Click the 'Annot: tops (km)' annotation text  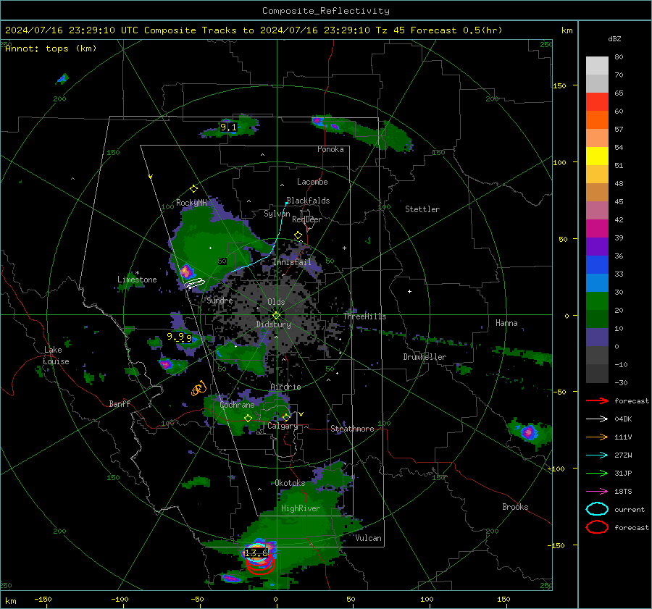click(51, 49)
